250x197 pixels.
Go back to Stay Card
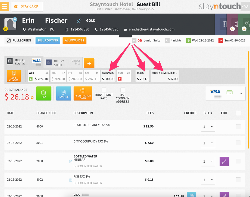click(x=27, y=7)
